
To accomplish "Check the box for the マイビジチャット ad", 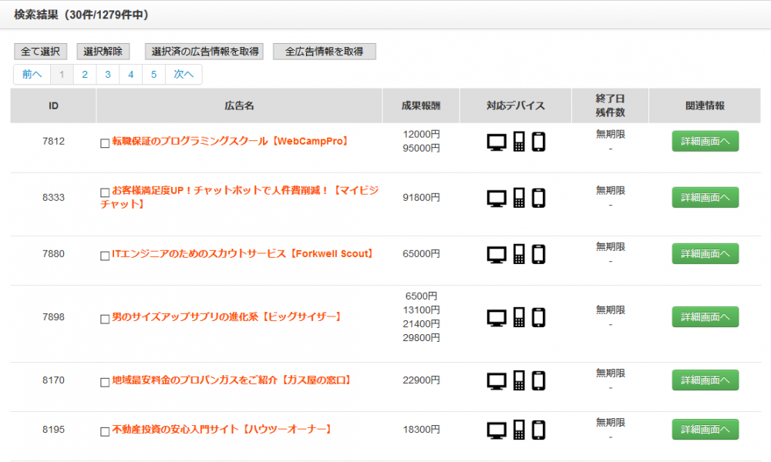I will point(105,192).
